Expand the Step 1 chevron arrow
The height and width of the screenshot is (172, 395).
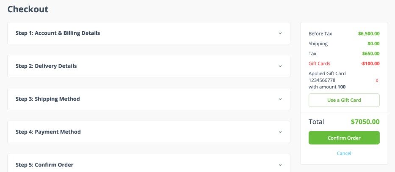tap(280, 33)
